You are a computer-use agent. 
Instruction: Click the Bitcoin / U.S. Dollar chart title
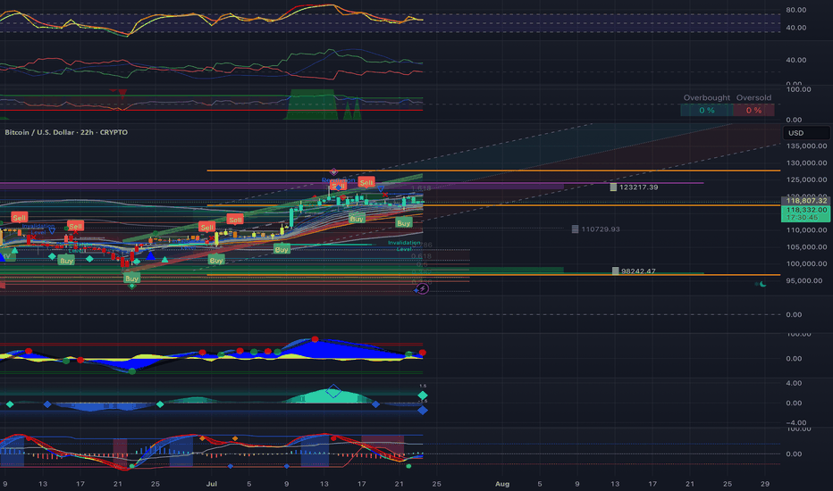[66, 132]
